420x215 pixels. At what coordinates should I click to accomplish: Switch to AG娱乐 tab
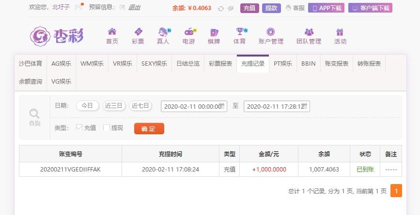62,64
